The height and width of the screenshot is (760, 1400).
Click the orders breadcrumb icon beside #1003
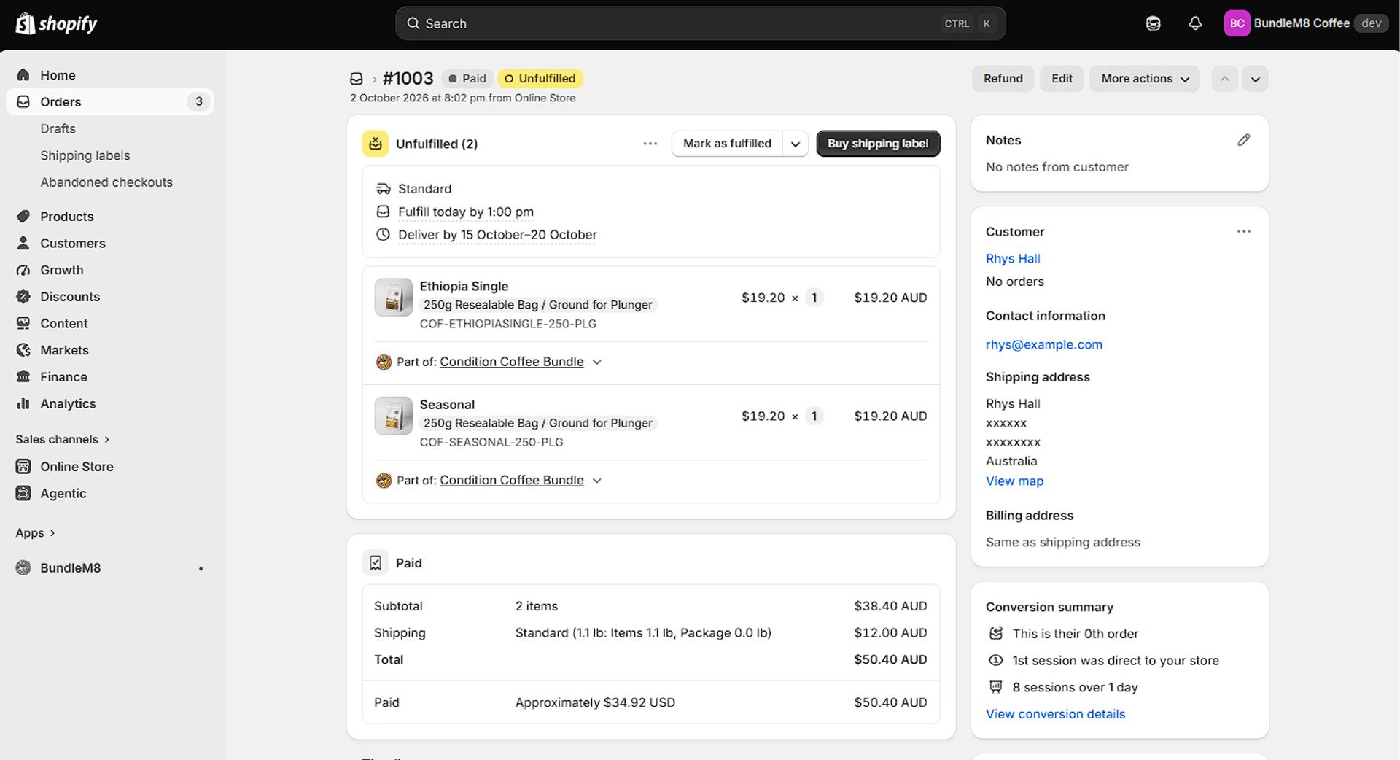pos(357,79)
